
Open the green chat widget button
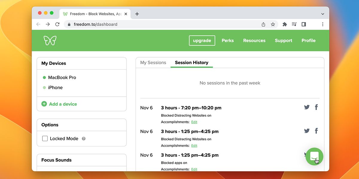[x=314, y=156]
